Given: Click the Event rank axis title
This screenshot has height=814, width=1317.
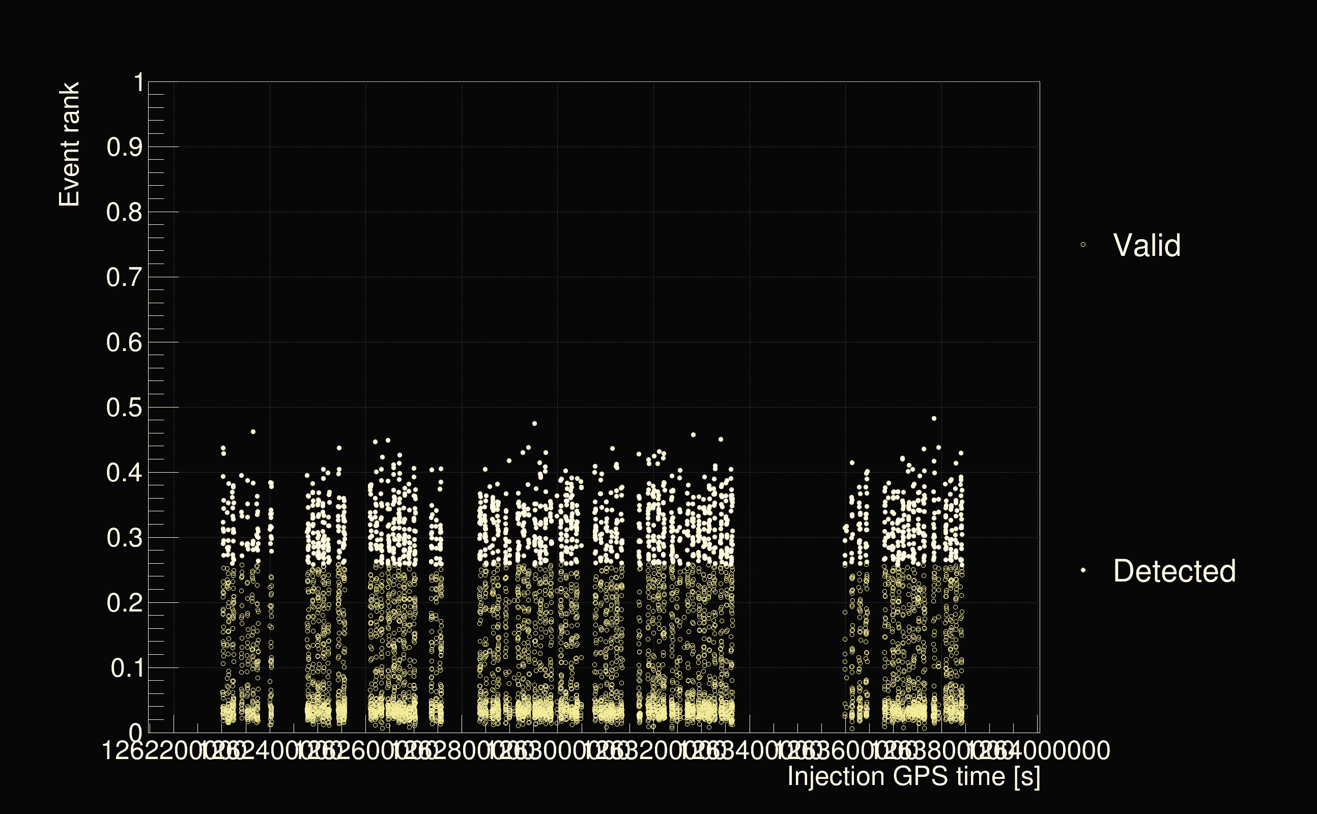Looking at the screenshot, I should coord(69,144).
